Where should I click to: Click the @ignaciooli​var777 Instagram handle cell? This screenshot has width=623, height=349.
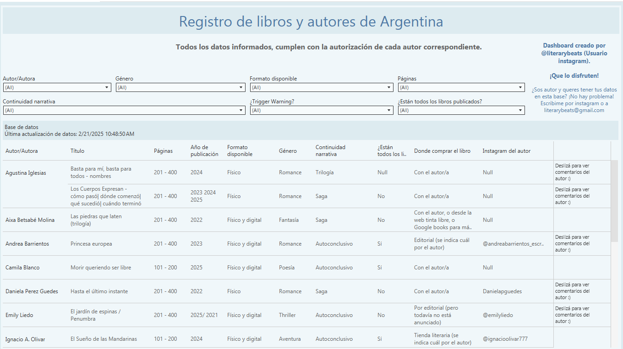(x=505, y=339)
